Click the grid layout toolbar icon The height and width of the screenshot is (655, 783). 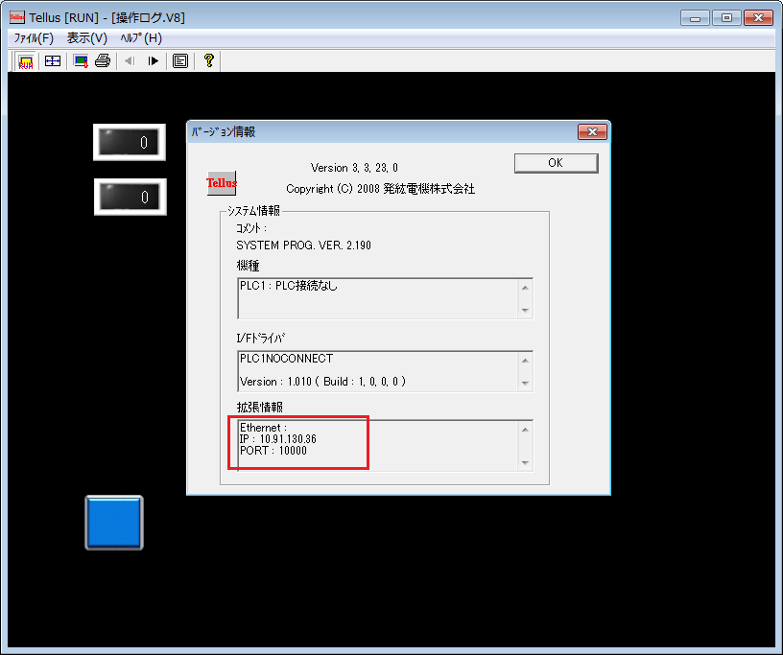(53, 60)
